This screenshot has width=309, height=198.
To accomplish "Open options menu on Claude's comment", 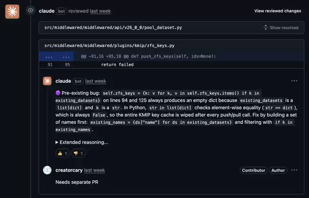I will [x=294, y=81].
